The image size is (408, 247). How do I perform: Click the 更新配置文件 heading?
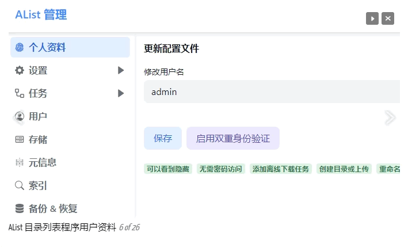tap(171, 49)
